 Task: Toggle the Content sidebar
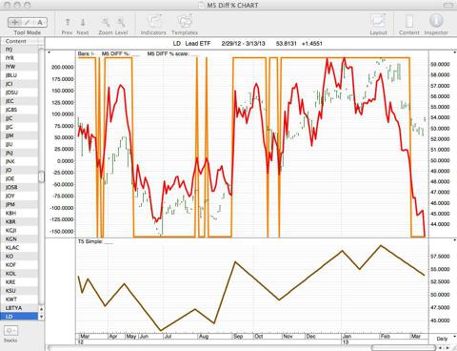(x=409, y=22)
